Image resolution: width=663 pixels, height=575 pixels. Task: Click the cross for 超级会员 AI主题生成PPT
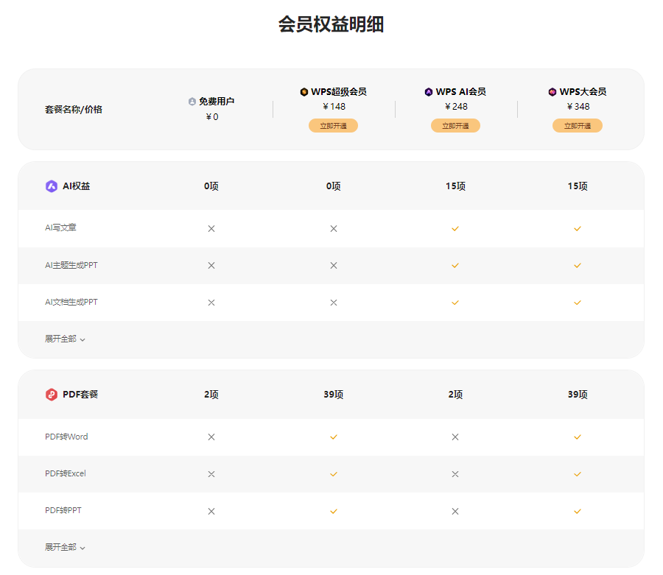pos(334,265)
